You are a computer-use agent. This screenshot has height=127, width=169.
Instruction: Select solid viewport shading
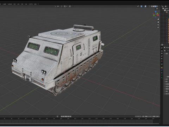click(x=154, y=6)
